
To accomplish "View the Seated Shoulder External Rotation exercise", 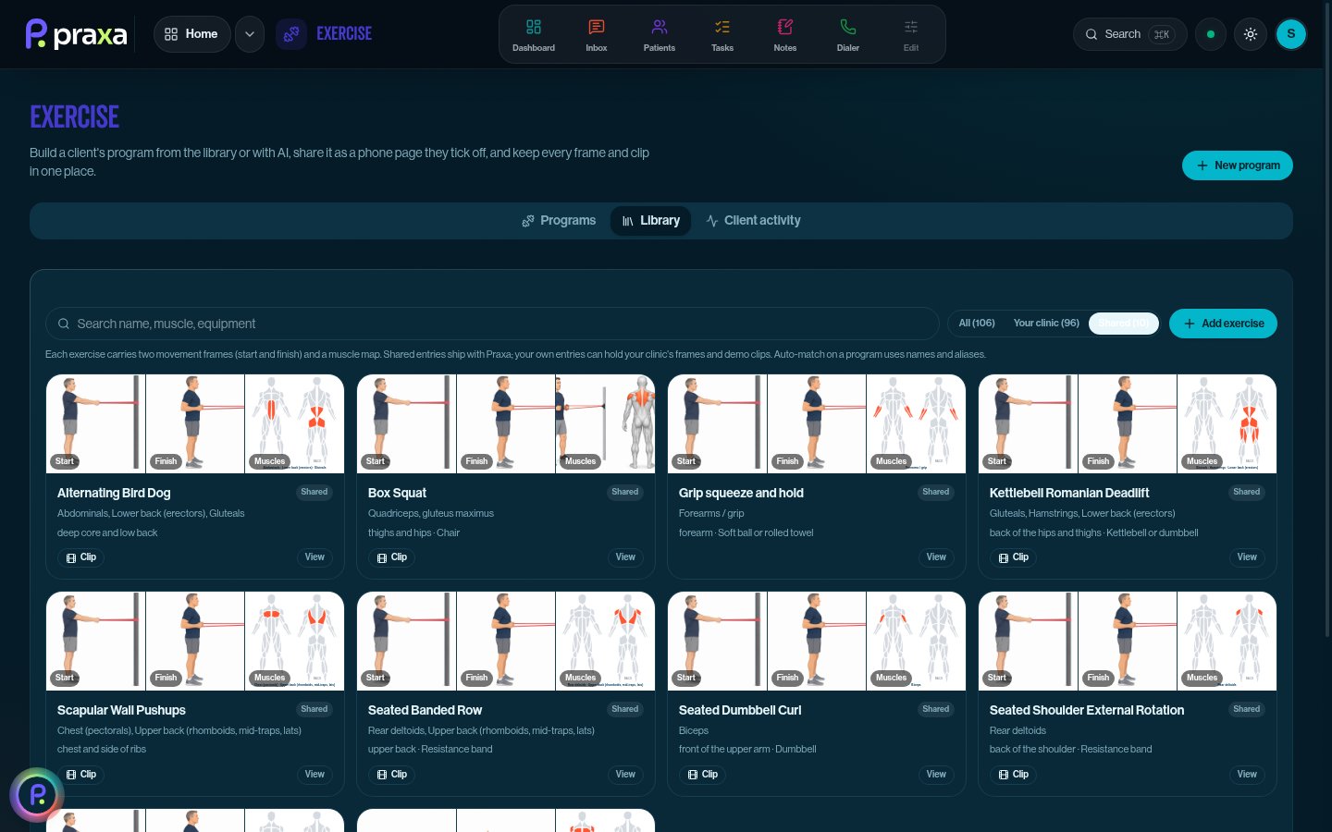I will click(x=1247, y=775).
